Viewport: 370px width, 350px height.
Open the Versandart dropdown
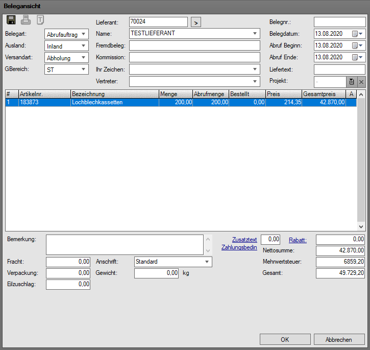tap(83, 58)
